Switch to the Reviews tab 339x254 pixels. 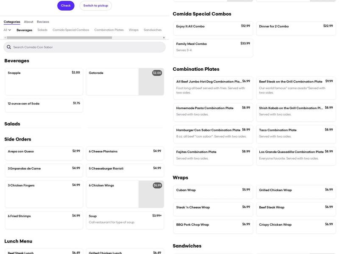tap(43, 22)
